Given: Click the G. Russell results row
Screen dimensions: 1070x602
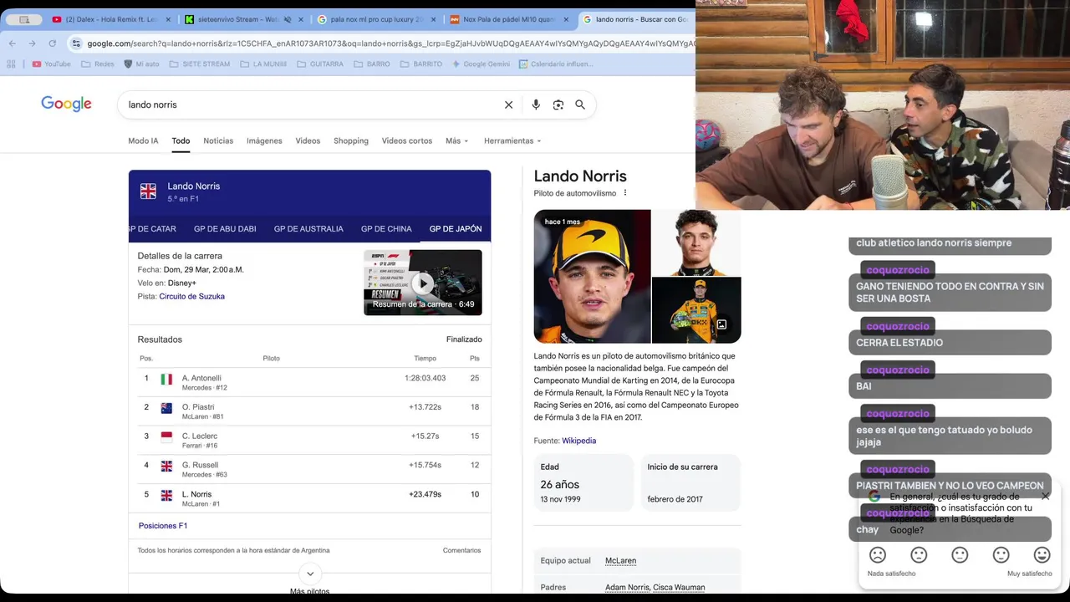Looking at the screenshot, I should click(309, 469).
